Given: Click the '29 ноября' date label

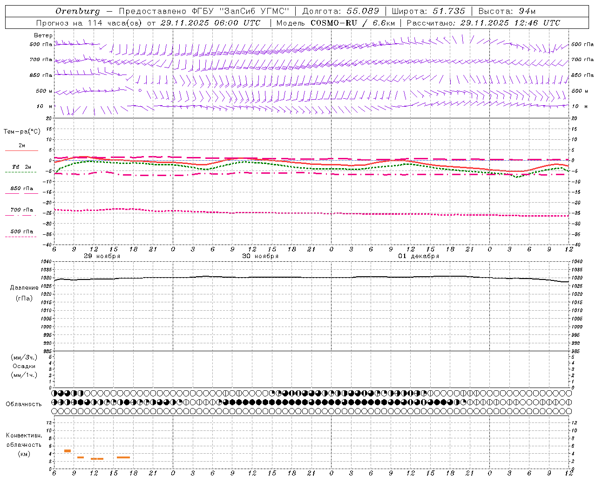Looking at the screenshot, I should point(102,256).
